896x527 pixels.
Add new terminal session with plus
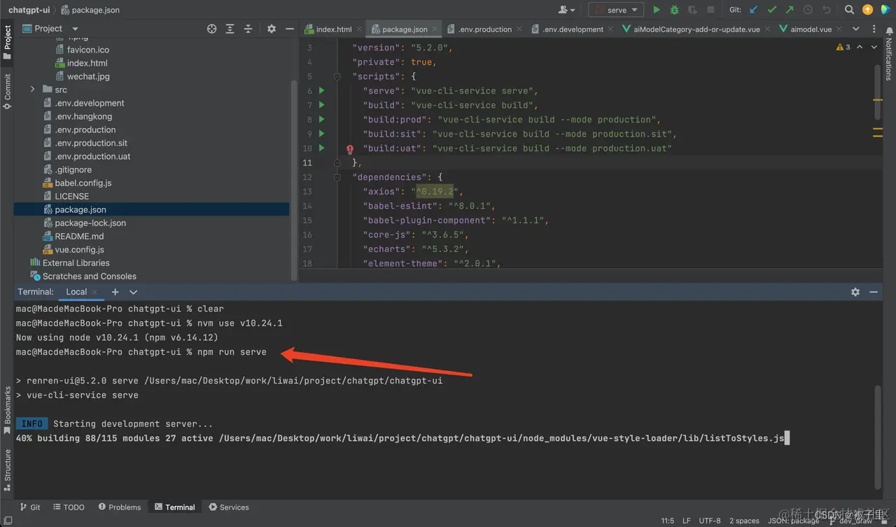(115, 292)
